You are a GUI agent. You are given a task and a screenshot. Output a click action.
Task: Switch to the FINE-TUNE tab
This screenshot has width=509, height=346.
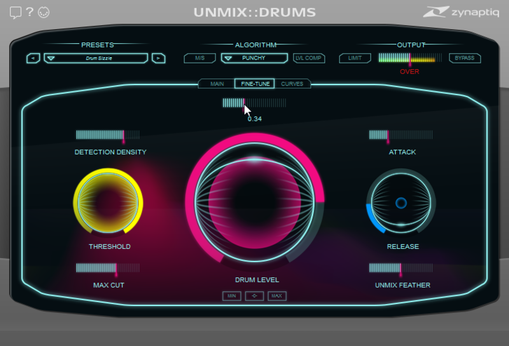pos(255,84)
